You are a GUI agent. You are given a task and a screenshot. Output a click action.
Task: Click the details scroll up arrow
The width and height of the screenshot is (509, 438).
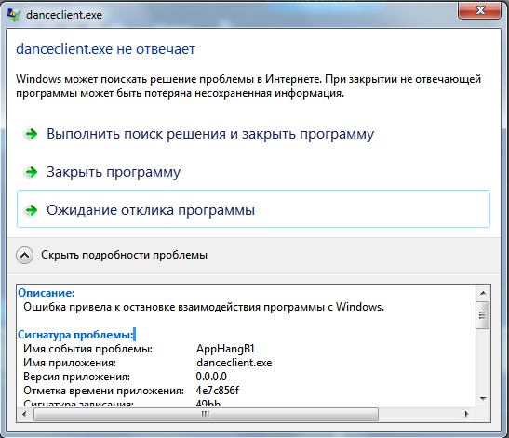483,293
